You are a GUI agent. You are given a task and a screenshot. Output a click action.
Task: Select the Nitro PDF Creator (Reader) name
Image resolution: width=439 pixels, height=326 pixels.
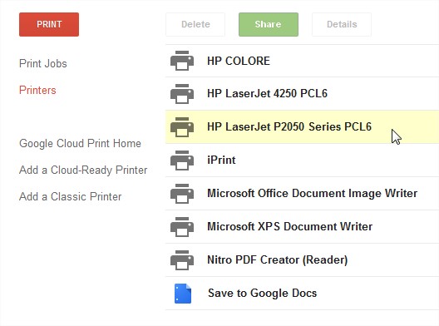click(278, 260)
